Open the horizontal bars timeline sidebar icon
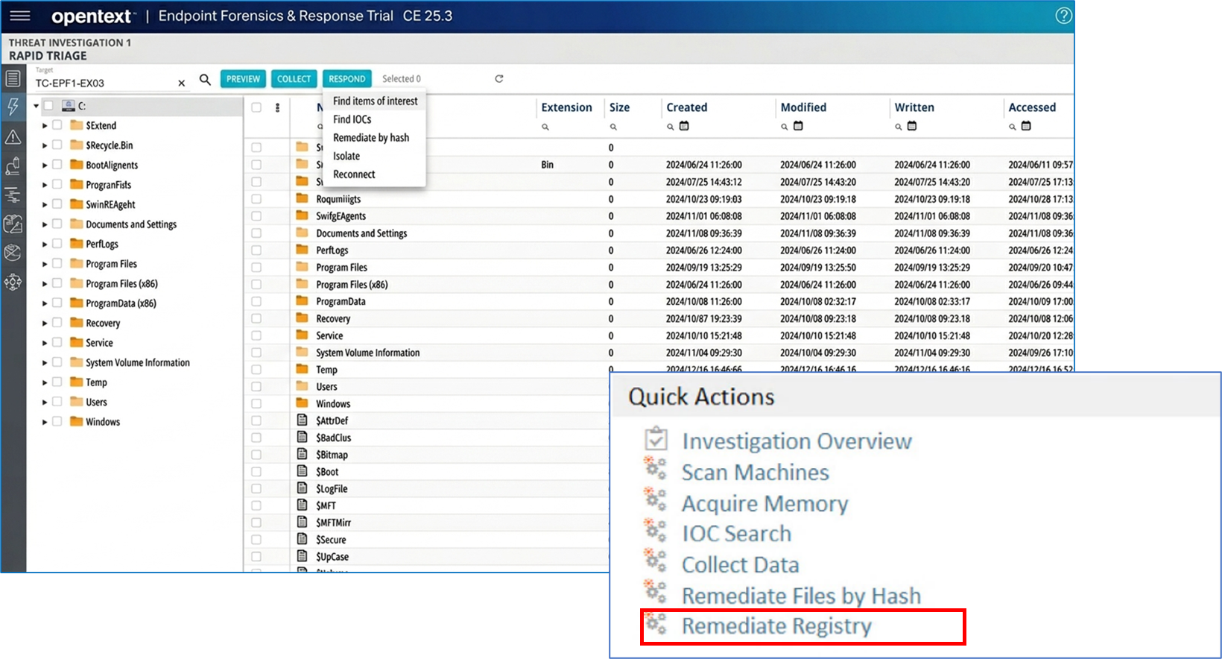This screenshot has height=659, width=1222. (x=13, y=195)
